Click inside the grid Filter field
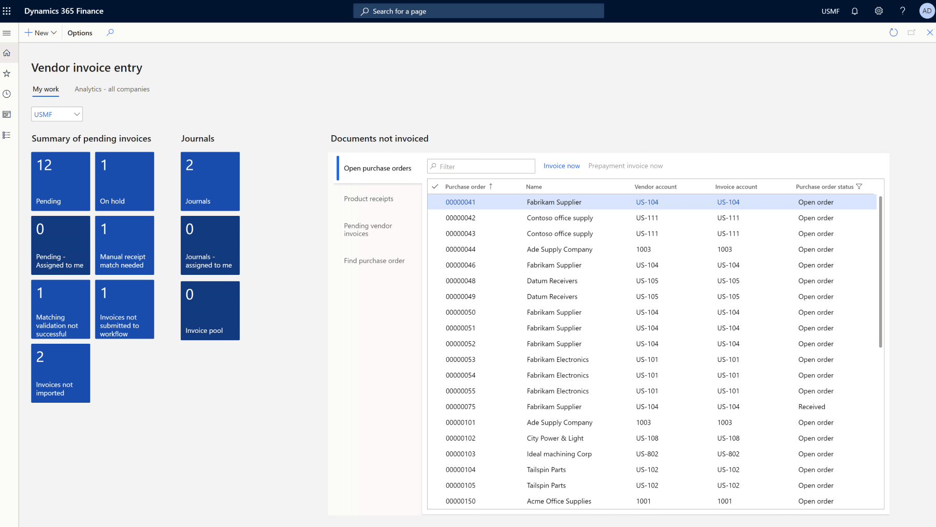 [x=481, y=166]
